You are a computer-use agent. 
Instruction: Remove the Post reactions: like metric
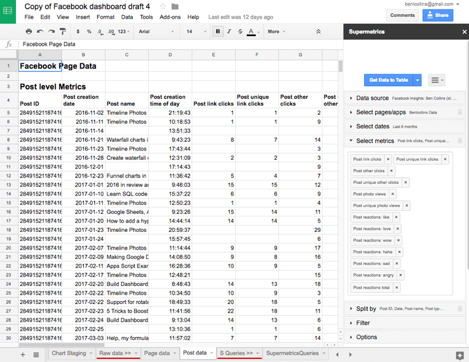(396, 217)
